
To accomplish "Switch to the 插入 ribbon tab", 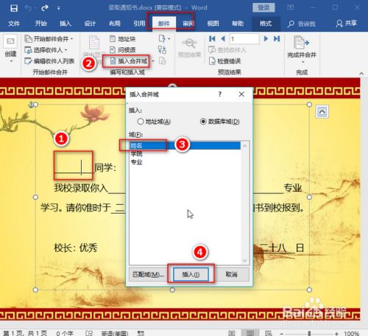I will [x=66, y=24].
